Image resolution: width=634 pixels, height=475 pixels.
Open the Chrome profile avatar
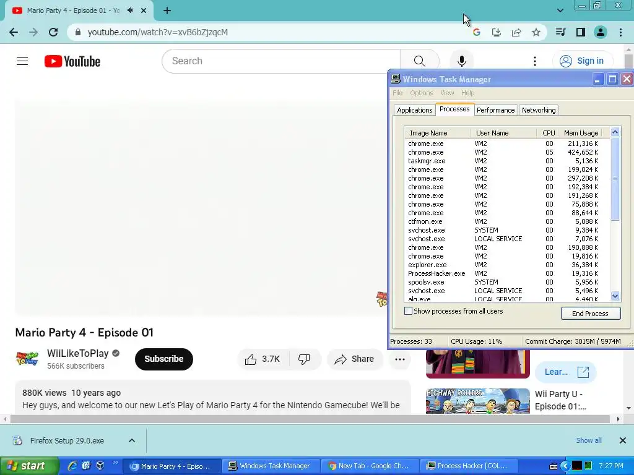point(601,32)
